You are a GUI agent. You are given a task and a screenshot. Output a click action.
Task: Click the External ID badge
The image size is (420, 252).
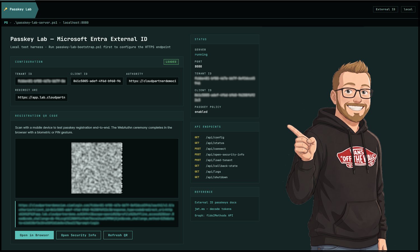point(385,9)
